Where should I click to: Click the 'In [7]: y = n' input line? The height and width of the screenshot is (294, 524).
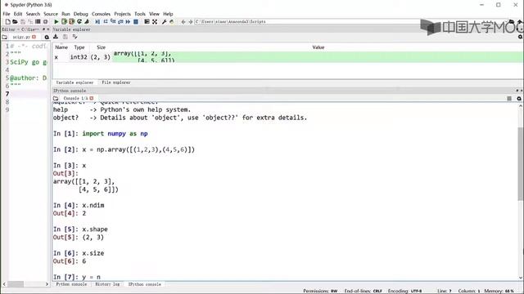[x=77, y=277]
